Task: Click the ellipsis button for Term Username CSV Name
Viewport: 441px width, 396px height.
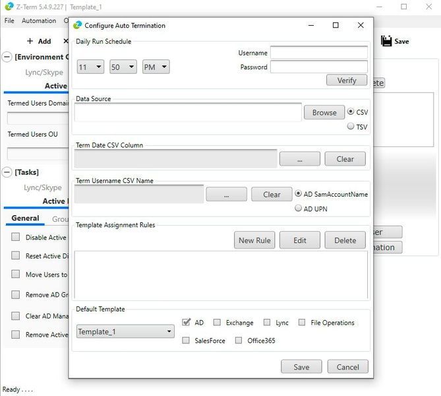Action: click(x=226, y=194)
